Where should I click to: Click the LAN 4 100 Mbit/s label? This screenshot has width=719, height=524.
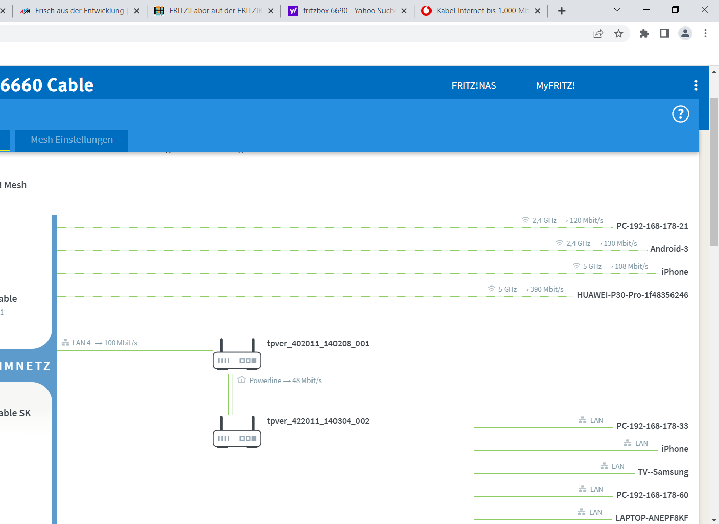(105, 343)
